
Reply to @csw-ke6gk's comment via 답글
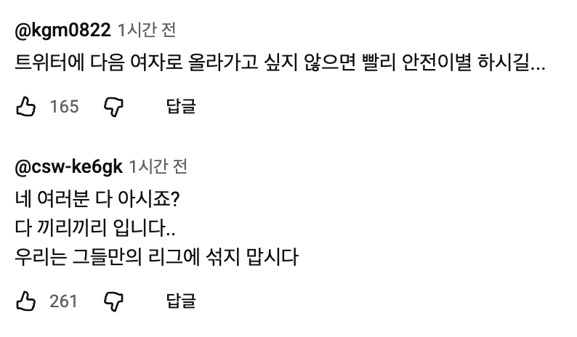click(x=181, y=301)
